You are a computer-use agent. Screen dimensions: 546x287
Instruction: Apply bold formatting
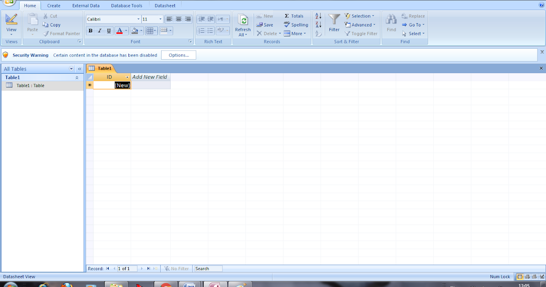pyautogui.click(x=90, y=31)
